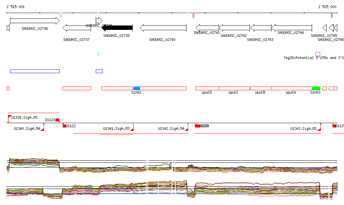Click the green S1063 segment
The width and height of the screenshot is (344, 205).
coord(316,88)
